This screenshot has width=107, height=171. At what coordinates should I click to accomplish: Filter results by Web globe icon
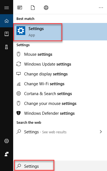[46, 8]
